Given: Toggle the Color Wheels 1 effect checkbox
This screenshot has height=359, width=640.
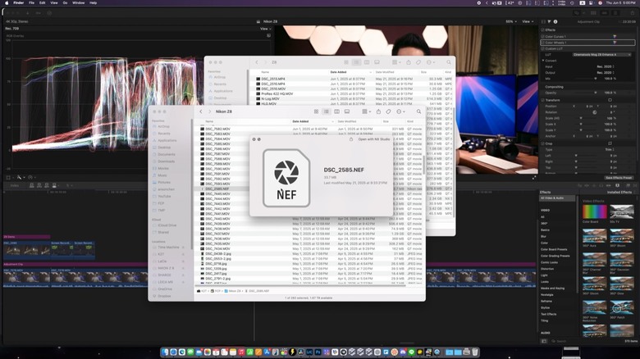Looking at the screenshot, I should 543,43.
